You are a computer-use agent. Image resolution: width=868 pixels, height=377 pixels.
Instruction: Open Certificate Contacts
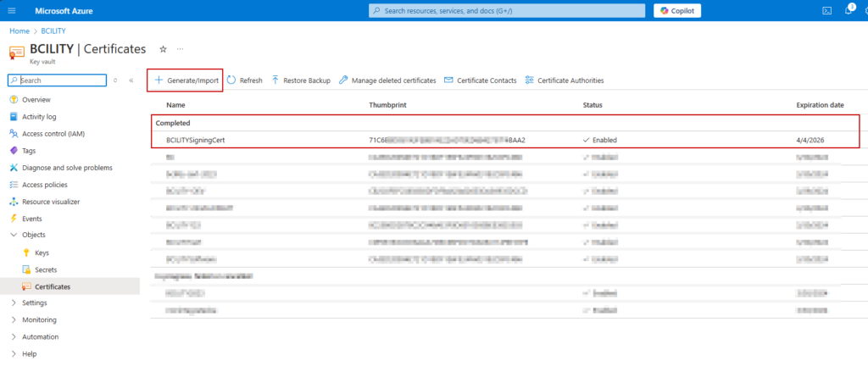click(x=481, y=80)
